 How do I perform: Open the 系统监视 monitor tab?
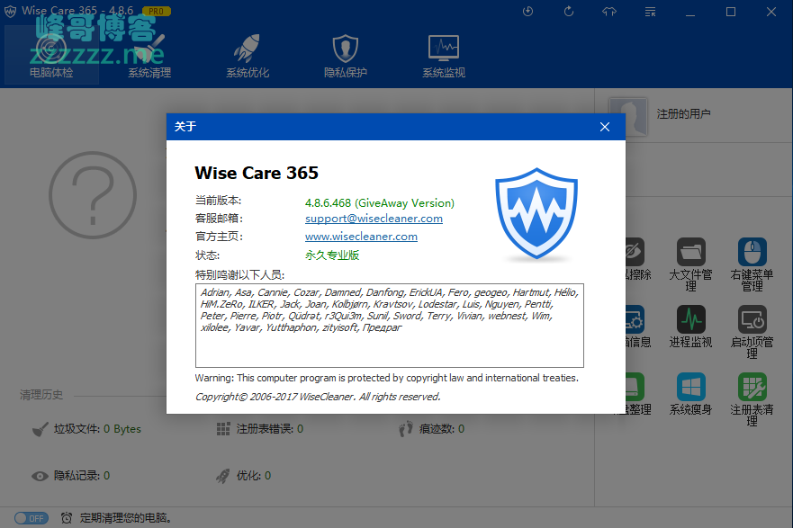(444, 55)
